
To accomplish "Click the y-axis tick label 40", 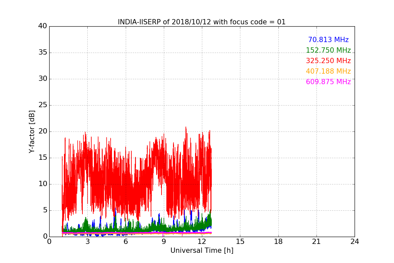I will 43,26.
